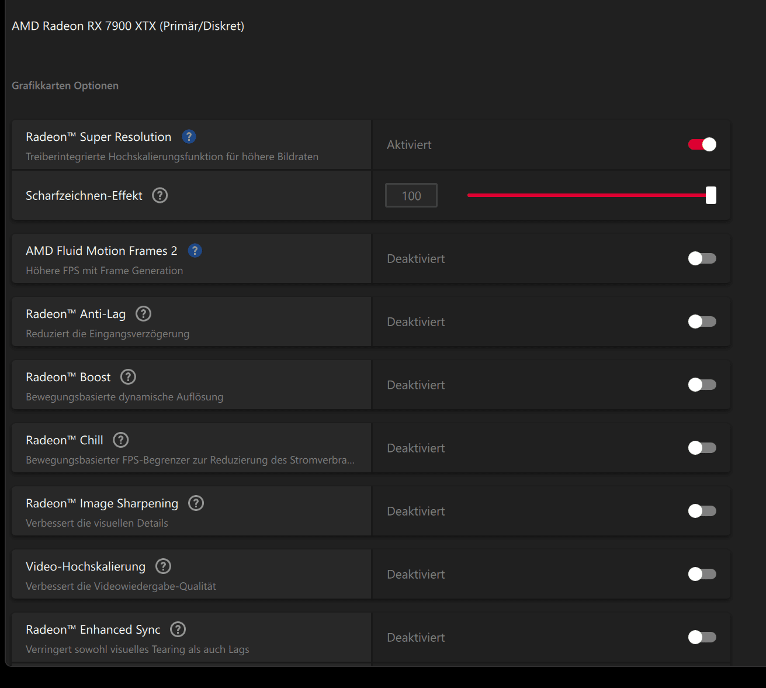Viewport: 766px width, 688px height.
Task: Click Deaktiviert status for Image Sharpening
Action: [416, 511]
